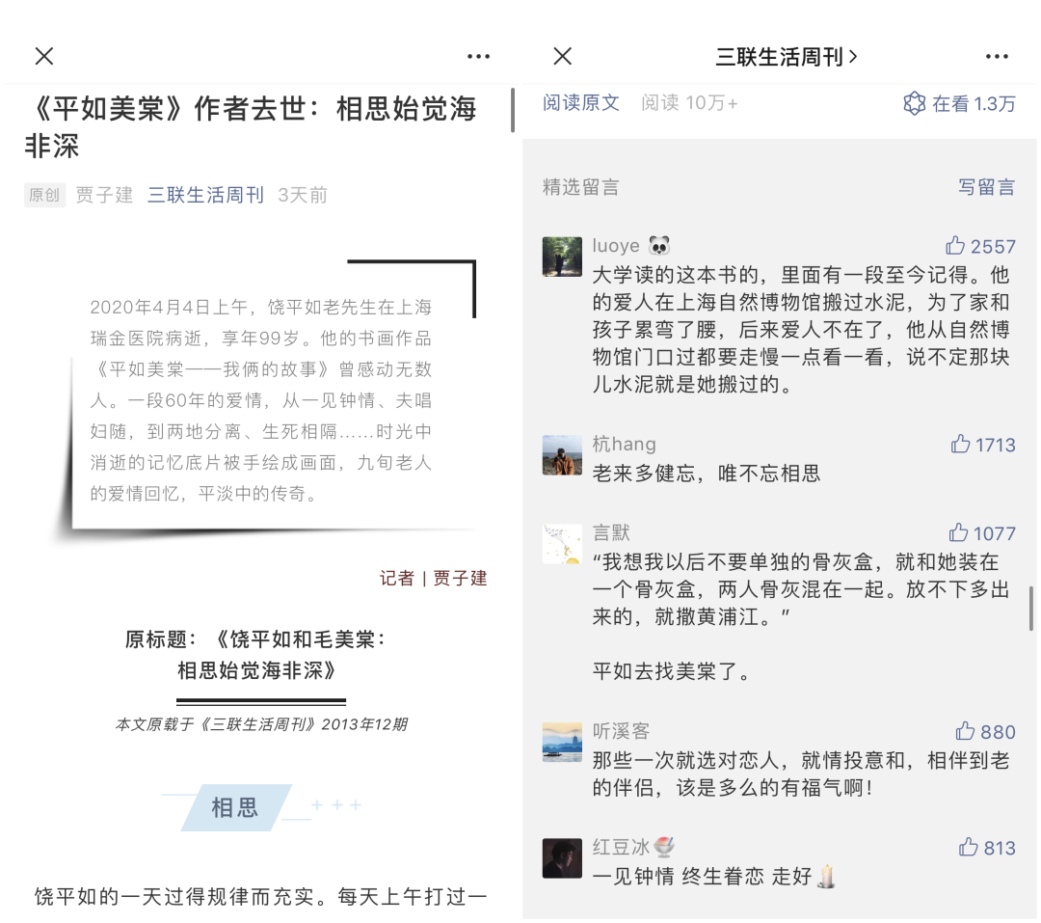Tap thumbs-up on 言默's comment
Screen dimensions: 1041x923
coord(958,532)
